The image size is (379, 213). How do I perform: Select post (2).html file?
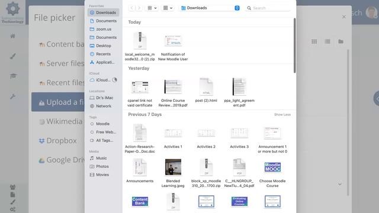click(x=206, y=91)
